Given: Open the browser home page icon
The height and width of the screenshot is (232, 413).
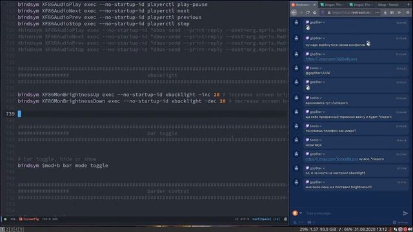Looking at the screenshot, I should pos(314,12).
